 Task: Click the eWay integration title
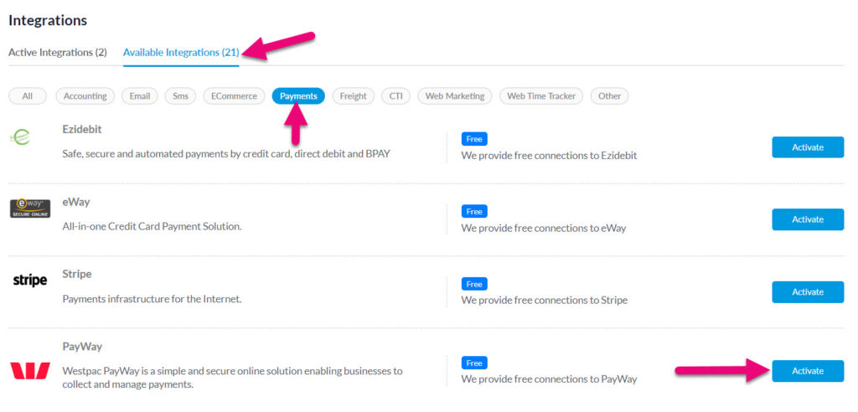coord(76,202)
